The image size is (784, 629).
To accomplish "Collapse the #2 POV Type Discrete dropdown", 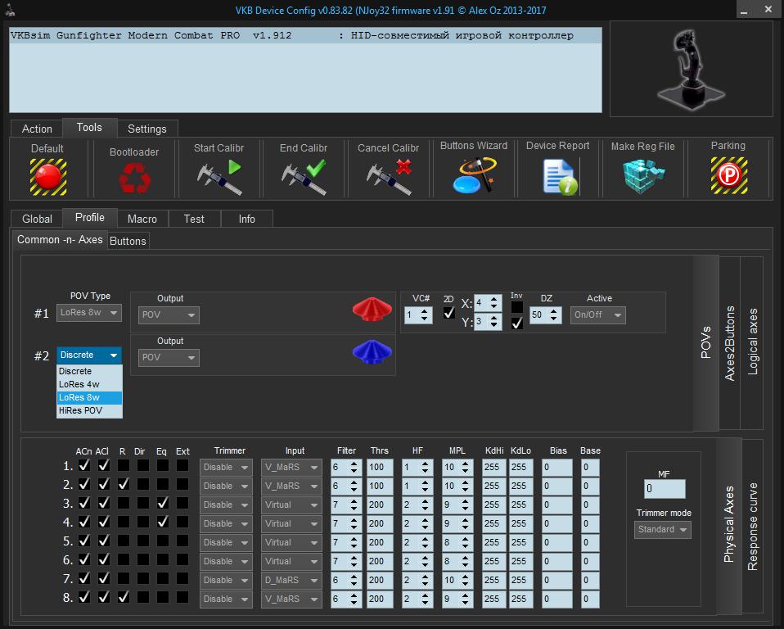I will tap(89, 355).
